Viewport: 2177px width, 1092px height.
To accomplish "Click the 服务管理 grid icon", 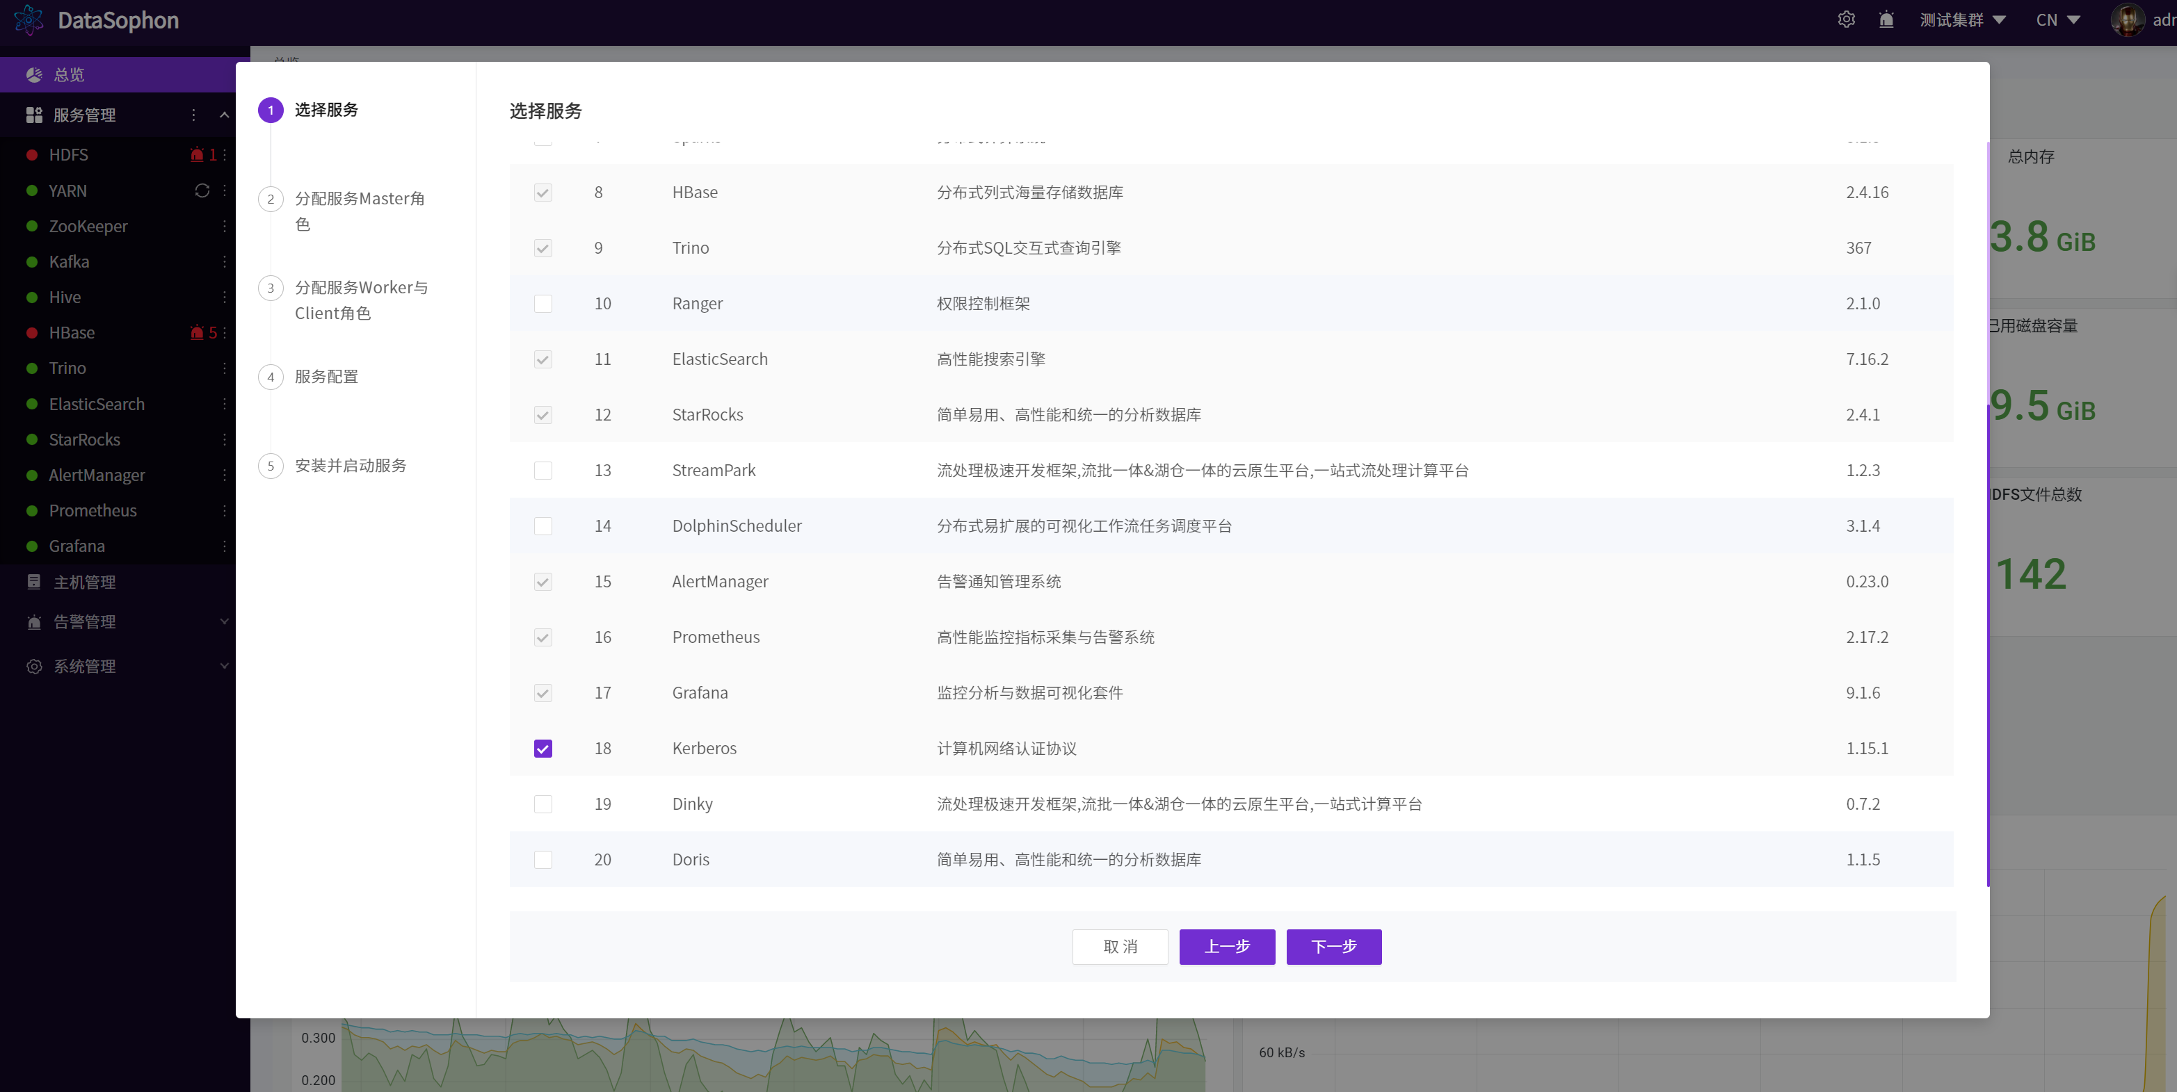I will [34, 115].
